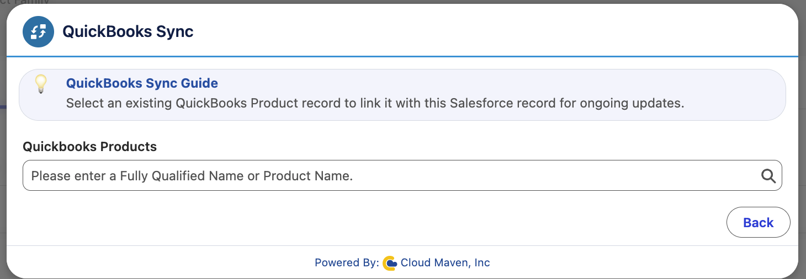Go back using the Back button
This screenshot has height=279, width=806.
(758, 222)
